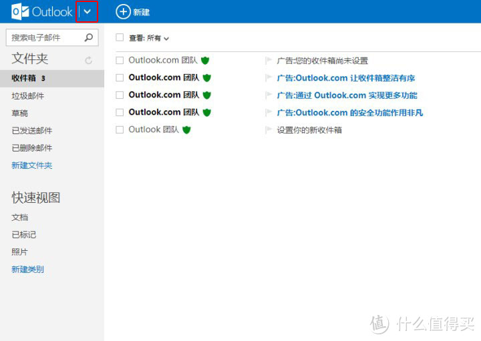
Task: Open the 已删除邮件 folder
Action: 32,148
